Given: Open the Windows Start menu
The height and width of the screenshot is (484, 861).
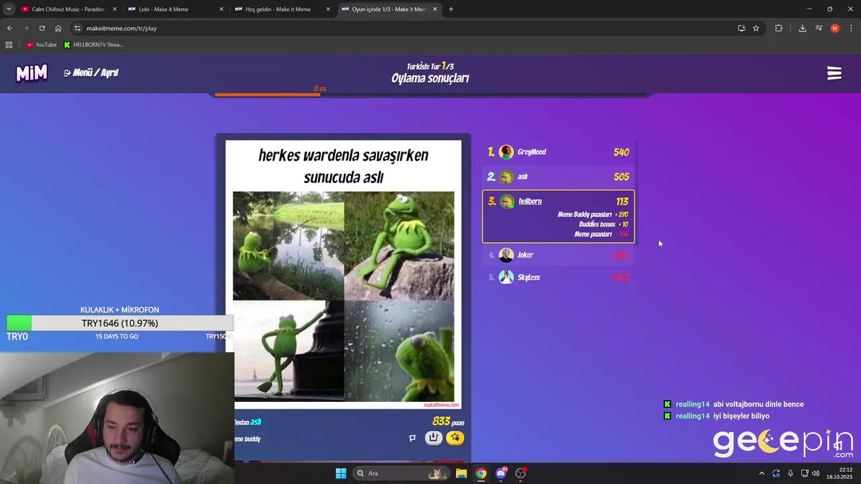Looking at the screenshot, I should click(341, 473).
